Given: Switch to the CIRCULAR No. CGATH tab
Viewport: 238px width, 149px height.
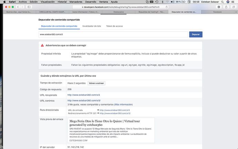Looking at the screenshot, I should click(x=52, y=12).
